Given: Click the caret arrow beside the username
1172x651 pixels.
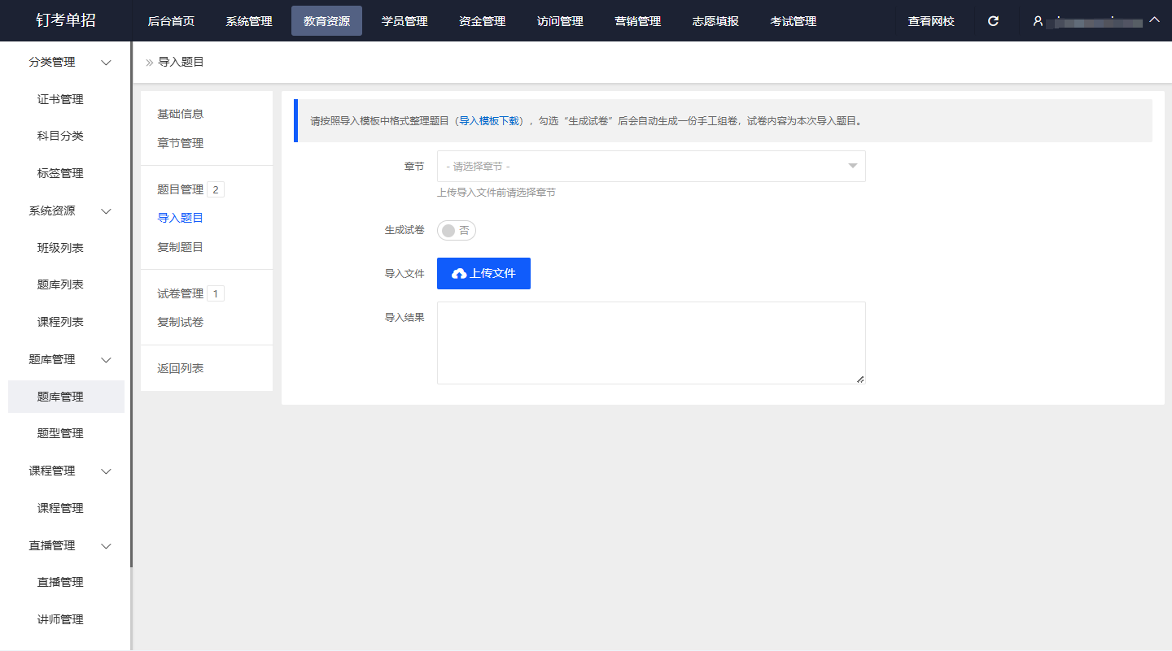Looking at the screenshot, I should 1154,20.
